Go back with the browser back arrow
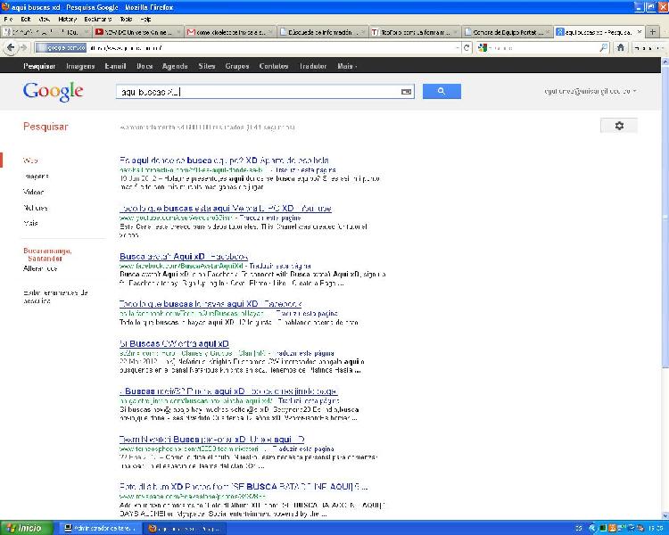Viewport: 669px width, 535px height. pos(11,48)
